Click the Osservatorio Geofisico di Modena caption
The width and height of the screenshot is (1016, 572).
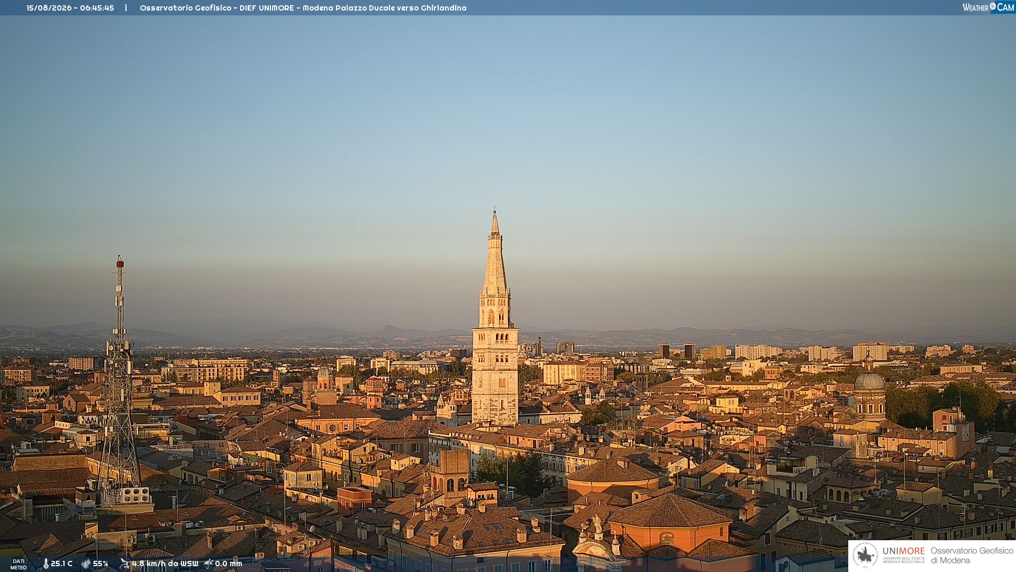[x=972, y=556]
